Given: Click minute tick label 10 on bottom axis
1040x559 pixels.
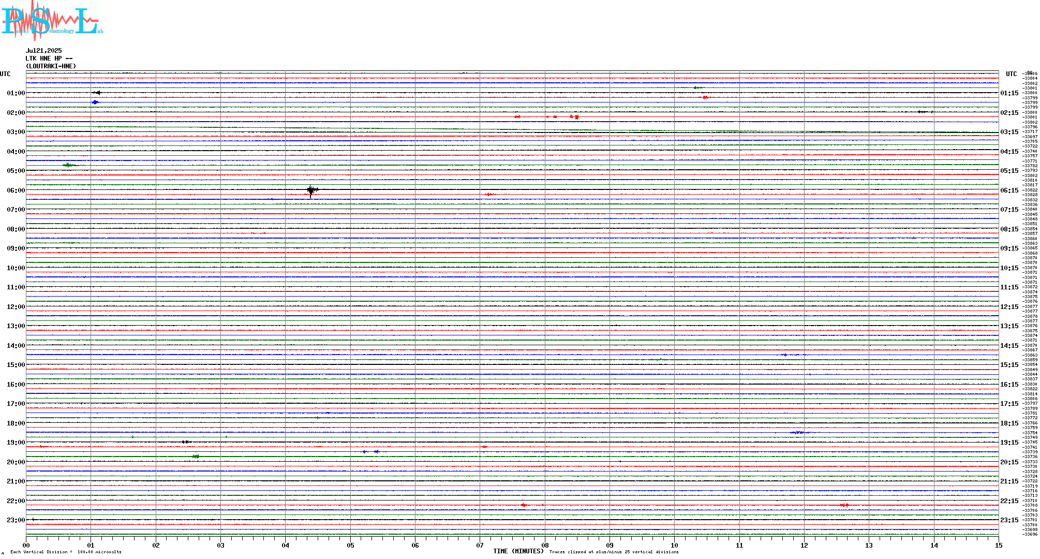Looking at the screenshot, I should (675, 545).
